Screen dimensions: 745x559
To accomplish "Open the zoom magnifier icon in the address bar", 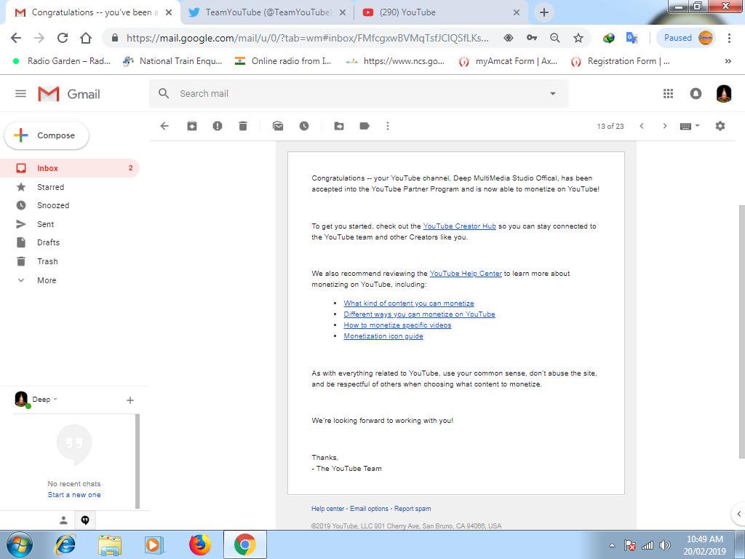I will click(x=554, y=38).
